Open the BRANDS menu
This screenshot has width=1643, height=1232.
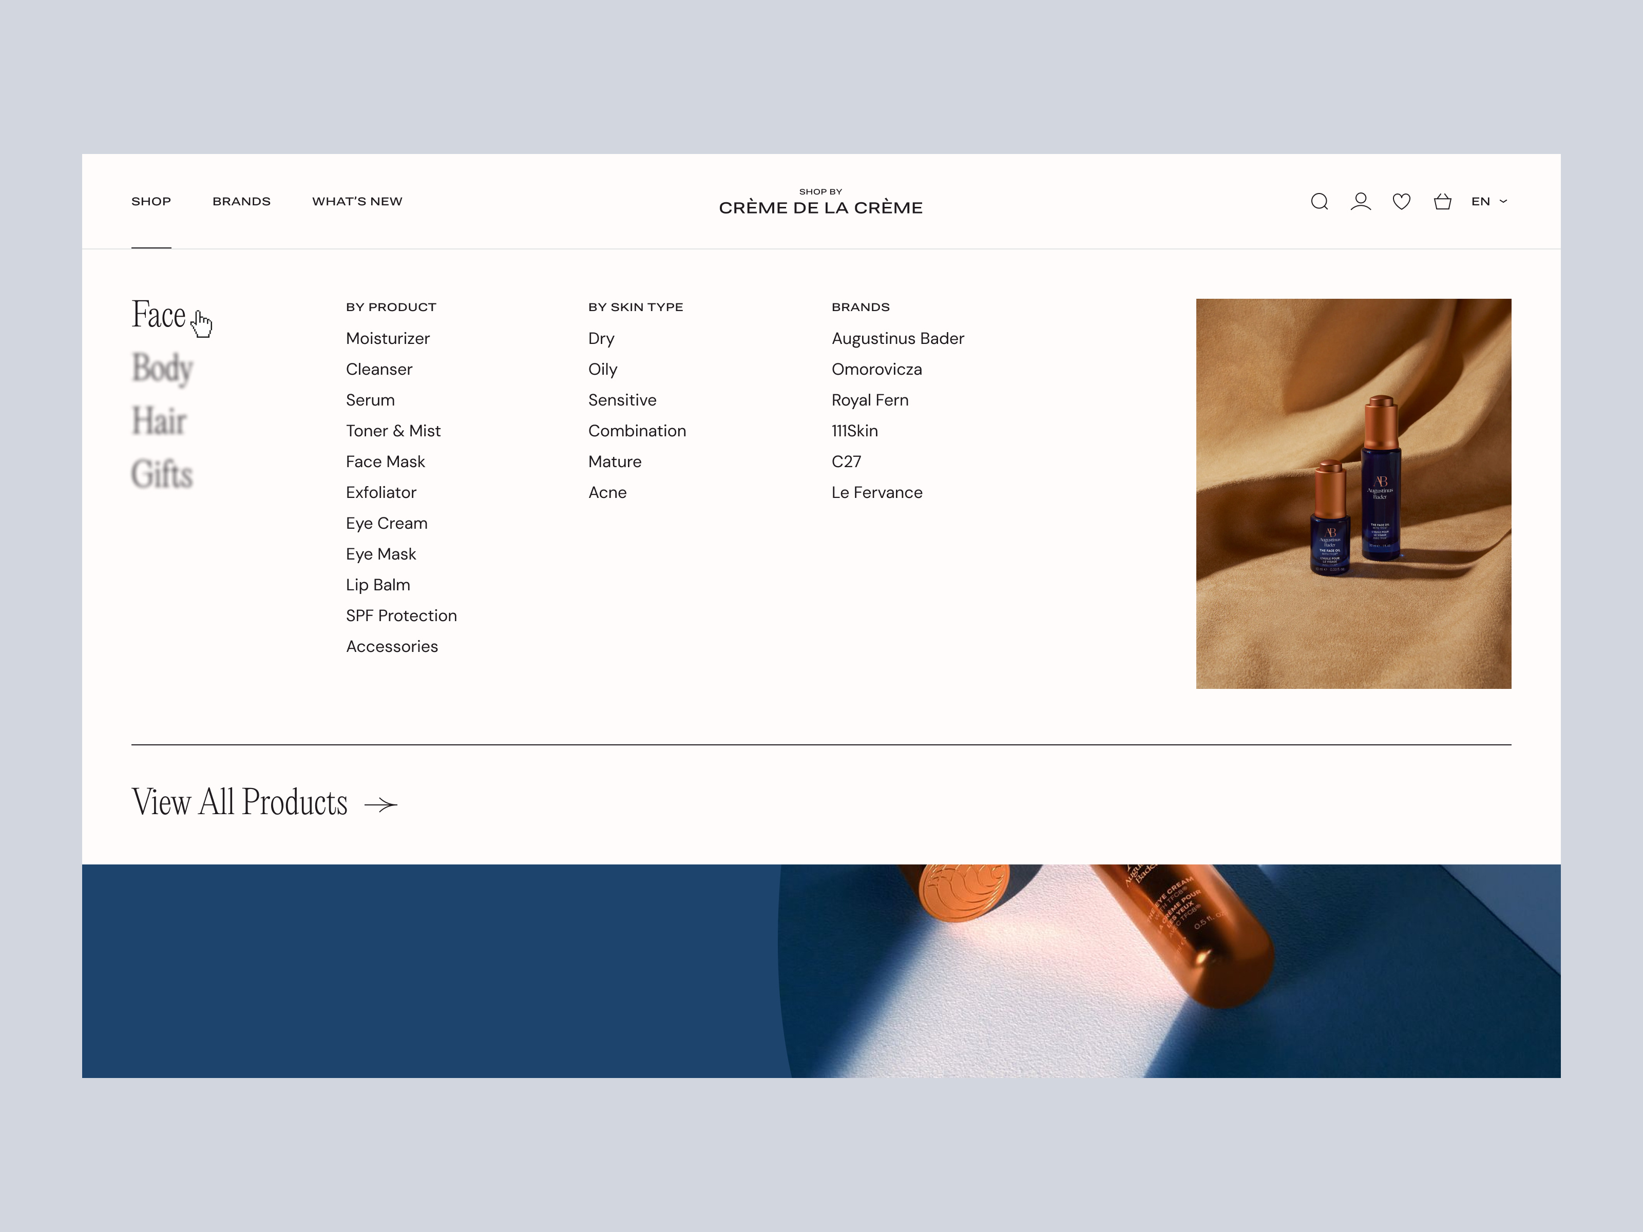tap(241, 201)
